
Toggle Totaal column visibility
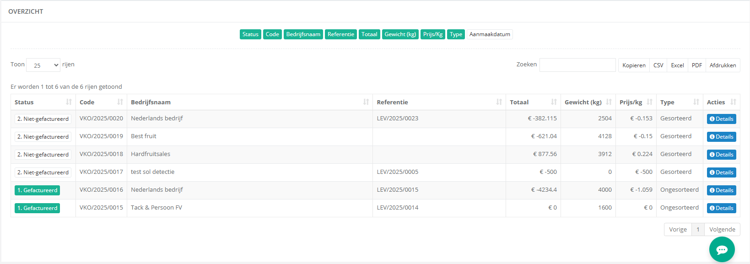click(x=369, y=34)
